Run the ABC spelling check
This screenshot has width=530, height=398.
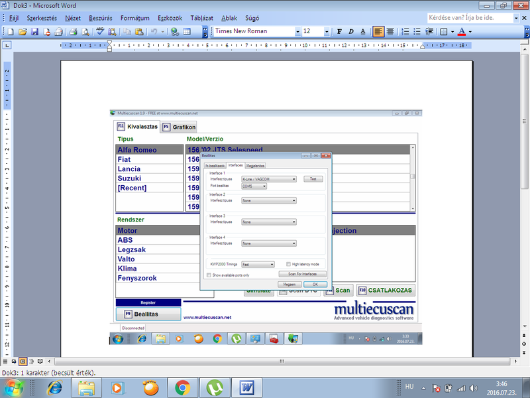pos(100,32)
